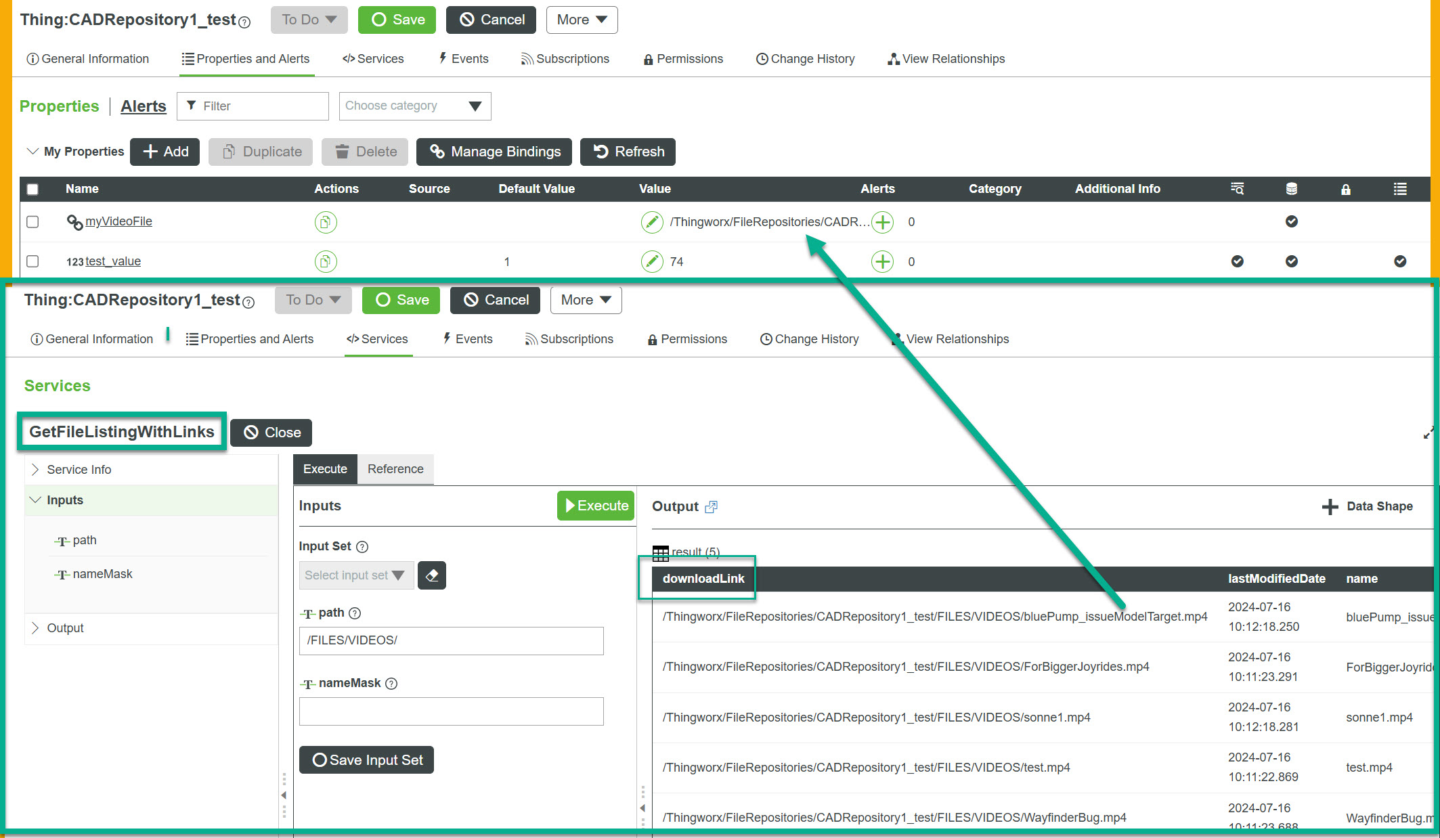Open the Output pop-out icon next to Output
The width and height of the screenshot is (1440, 838).
tap(711, 506)
